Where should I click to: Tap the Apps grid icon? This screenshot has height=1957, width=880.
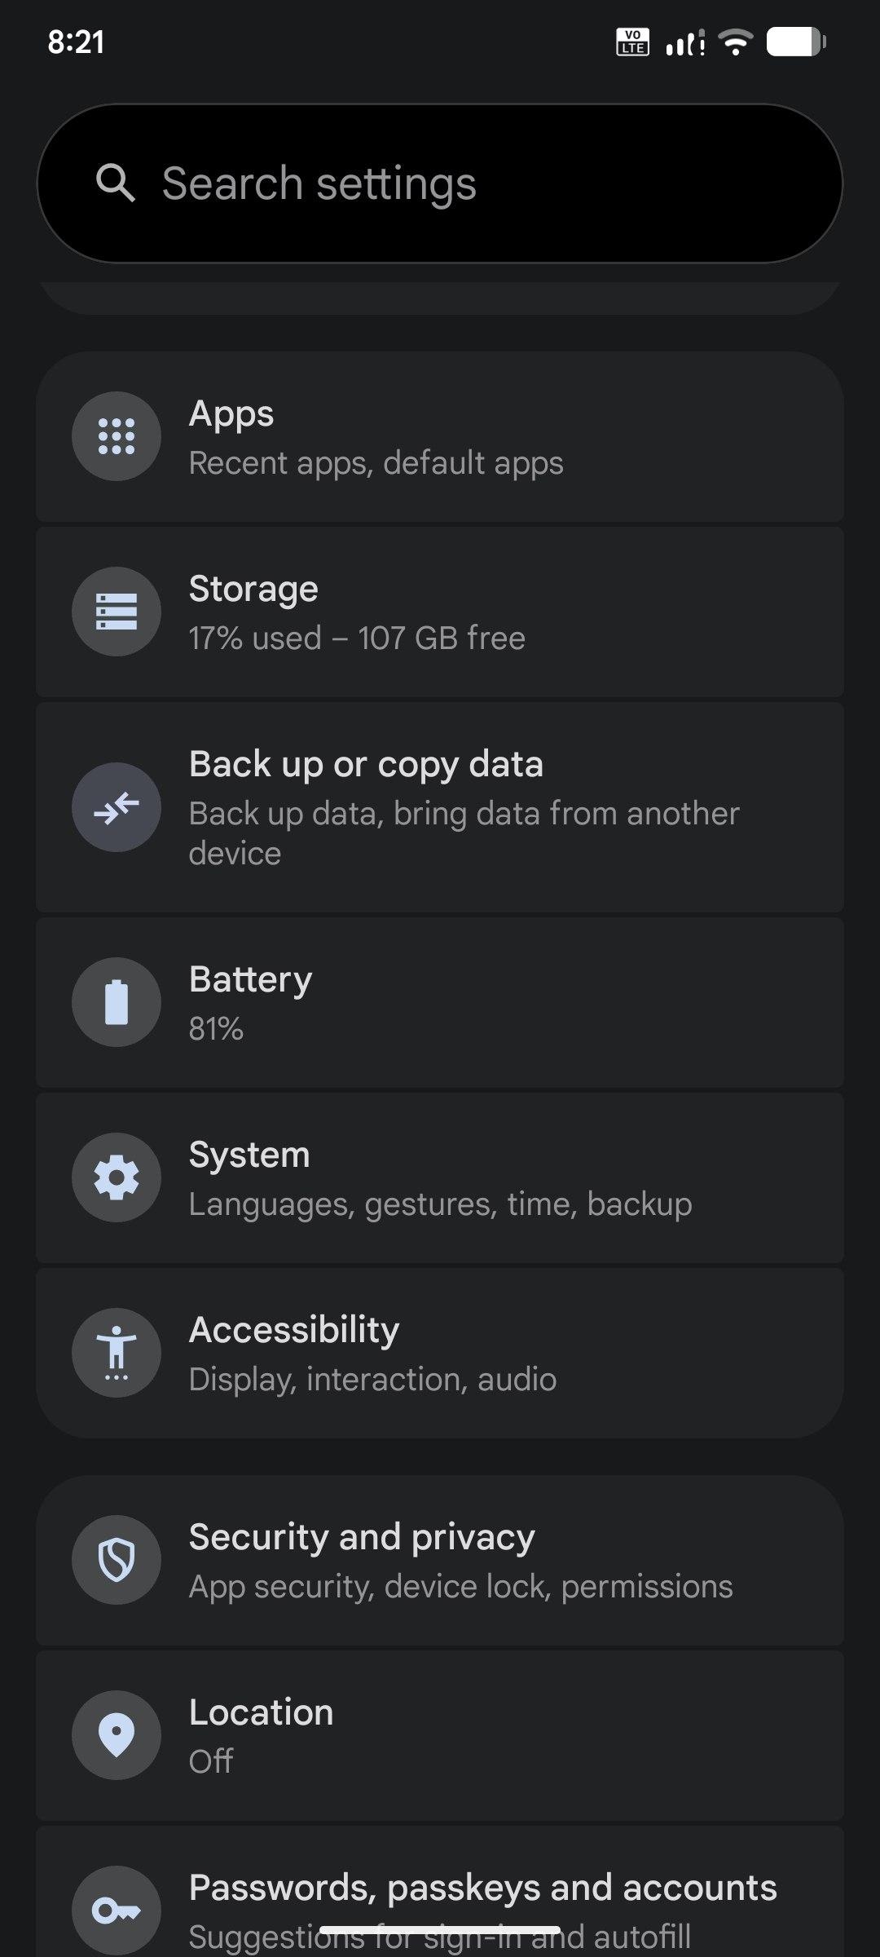117,436
